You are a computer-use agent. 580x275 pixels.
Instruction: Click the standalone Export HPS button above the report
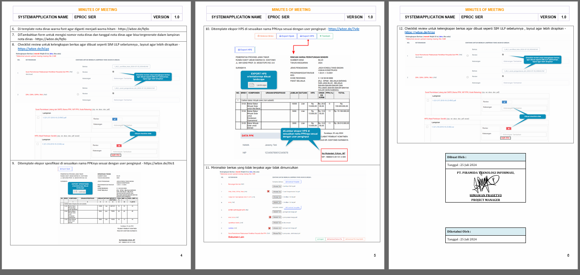point(245,50)
